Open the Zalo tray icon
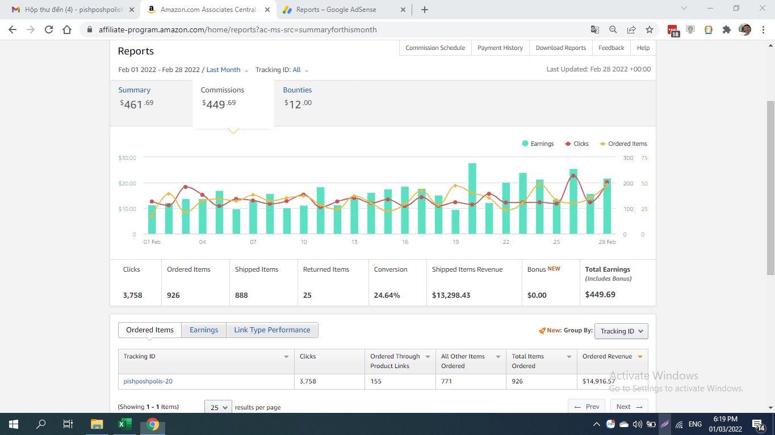Screen dimensions: 775x435 (x=610, y=424)
